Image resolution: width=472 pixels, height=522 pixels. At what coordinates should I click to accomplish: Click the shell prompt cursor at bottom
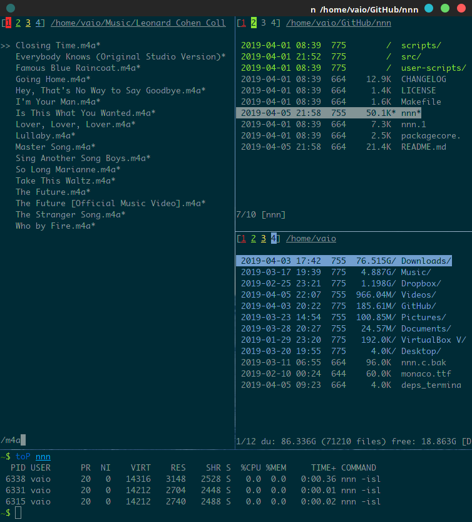point(18,513)
